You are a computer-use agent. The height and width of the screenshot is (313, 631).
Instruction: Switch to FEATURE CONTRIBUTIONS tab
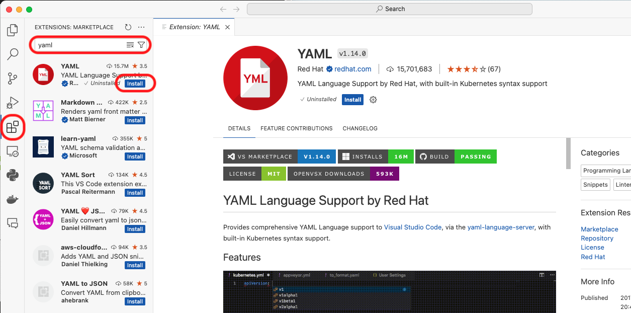[x=297, y=128]
